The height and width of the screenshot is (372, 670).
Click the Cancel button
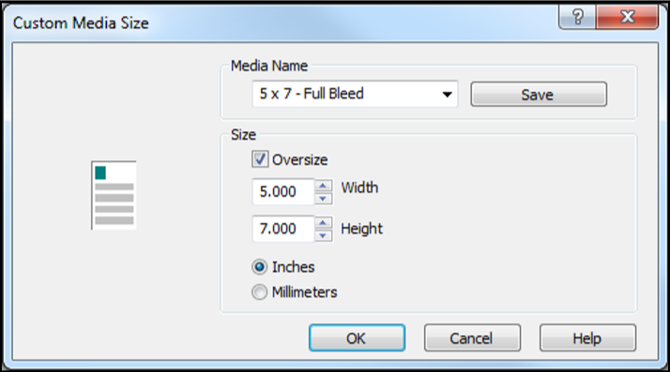point(472,338)
